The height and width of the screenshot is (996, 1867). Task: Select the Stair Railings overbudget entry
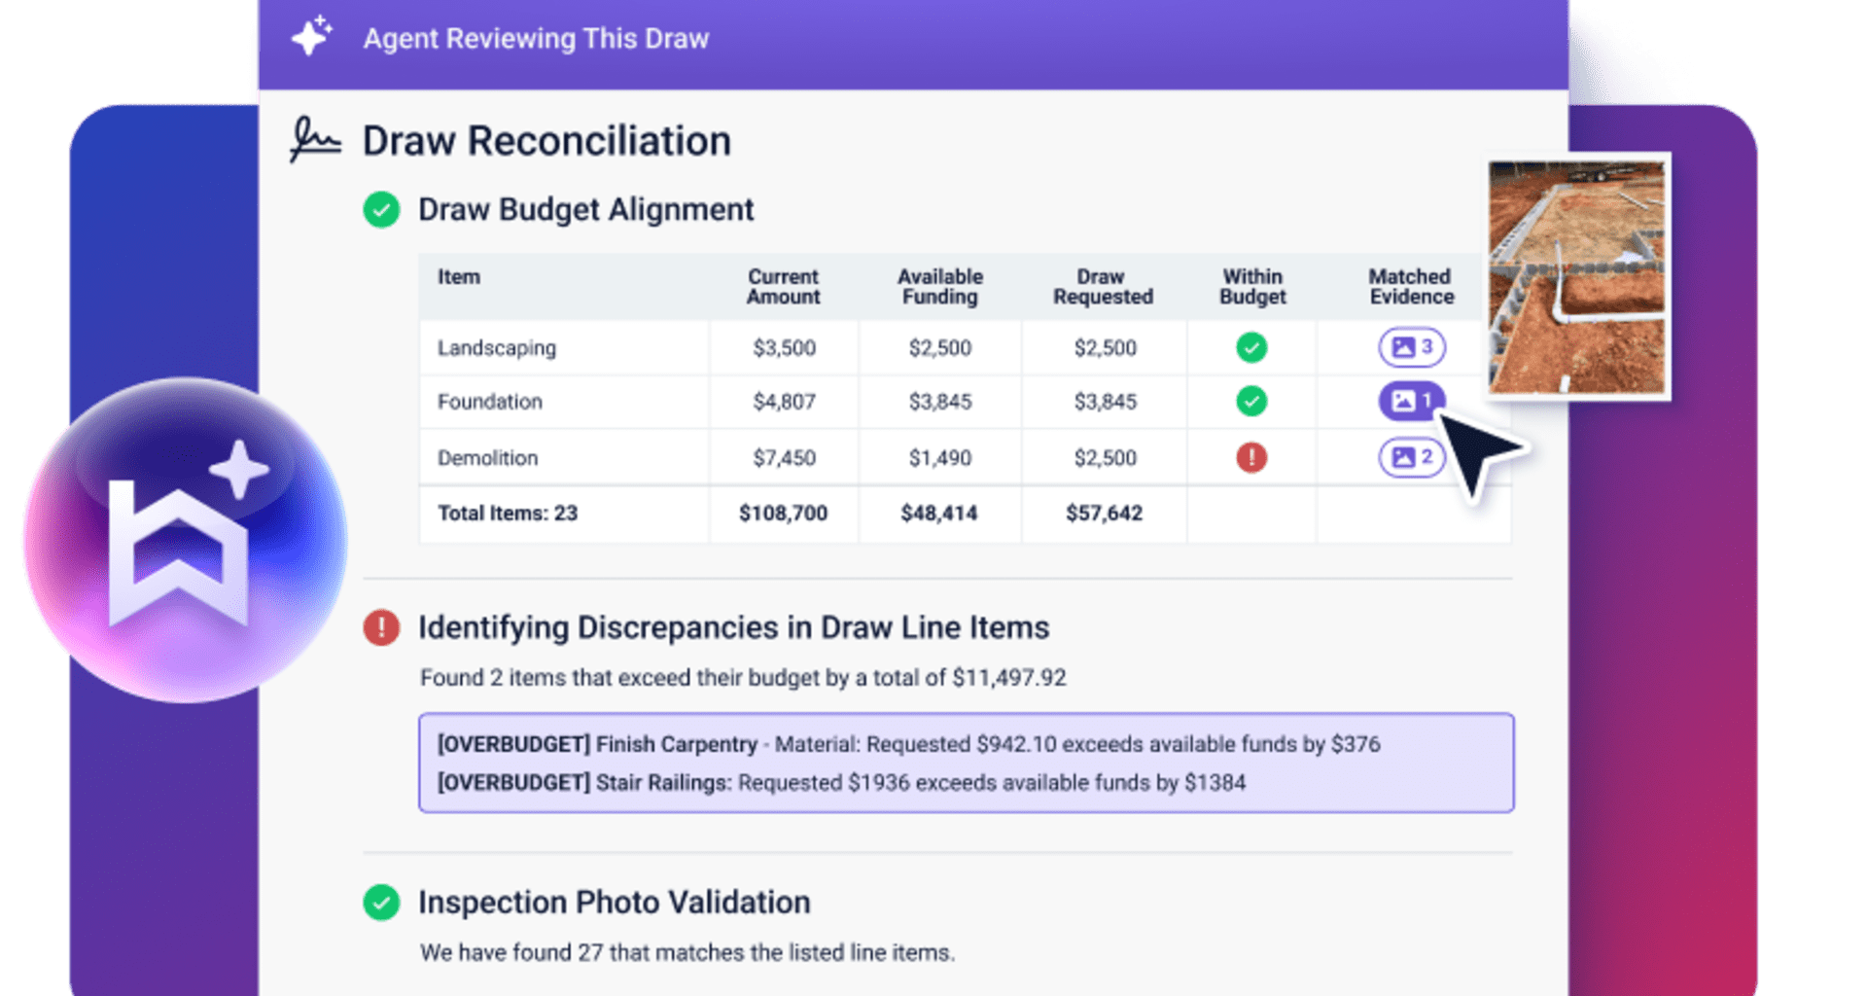tap(840, 783)
